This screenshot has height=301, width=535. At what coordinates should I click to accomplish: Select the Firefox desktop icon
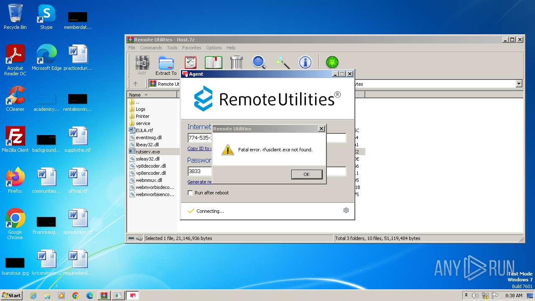click(x=15, y=181)
